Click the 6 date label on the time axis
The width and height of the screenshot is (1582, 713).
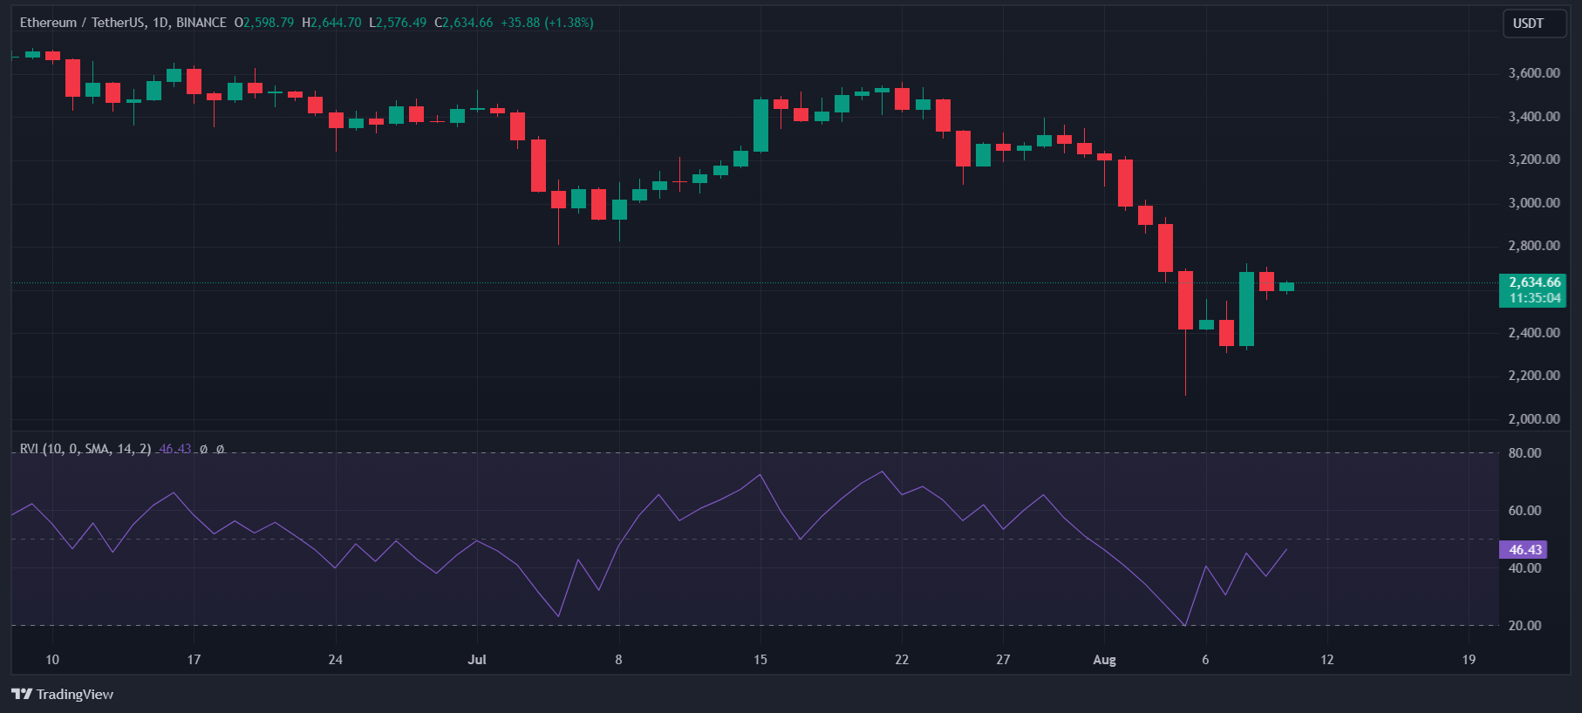pos(1205,660)
